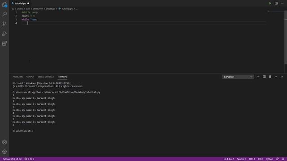Open editor More Actions ellipsis menu

tap(282, 3)
